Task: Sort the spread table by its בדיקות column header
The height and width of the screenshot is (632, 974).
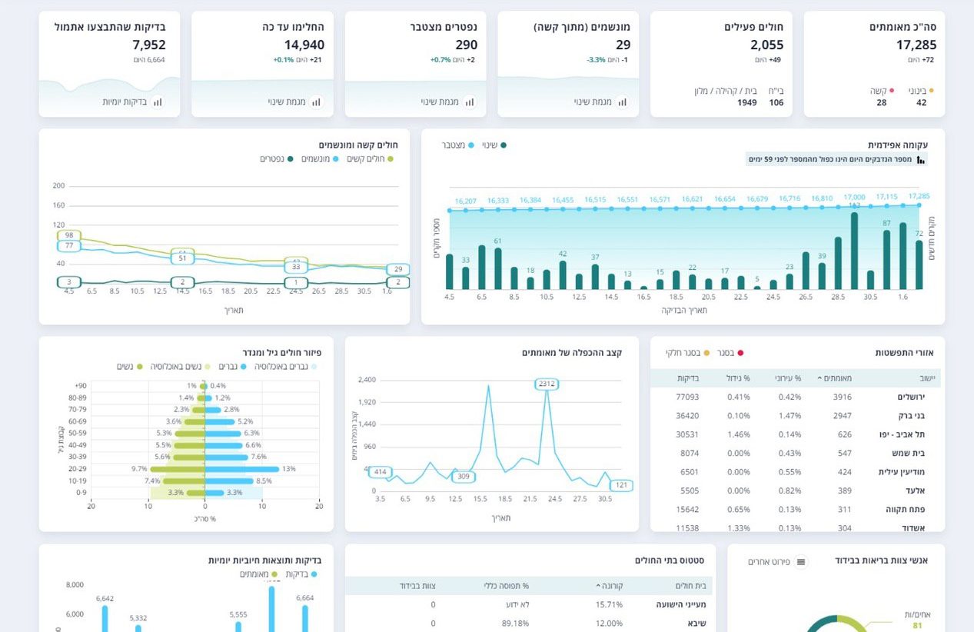Action: click(x=688, y=378)
